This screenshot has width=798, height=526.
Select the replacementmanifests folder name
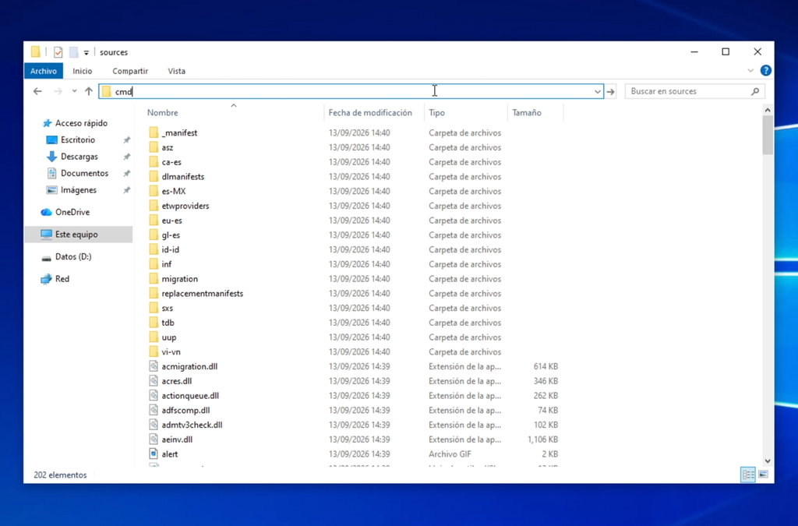click(x=202, y=294)
